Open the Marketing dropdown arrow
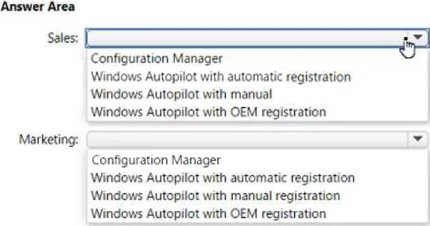This screenshot has width=430, height=226. 417,139
